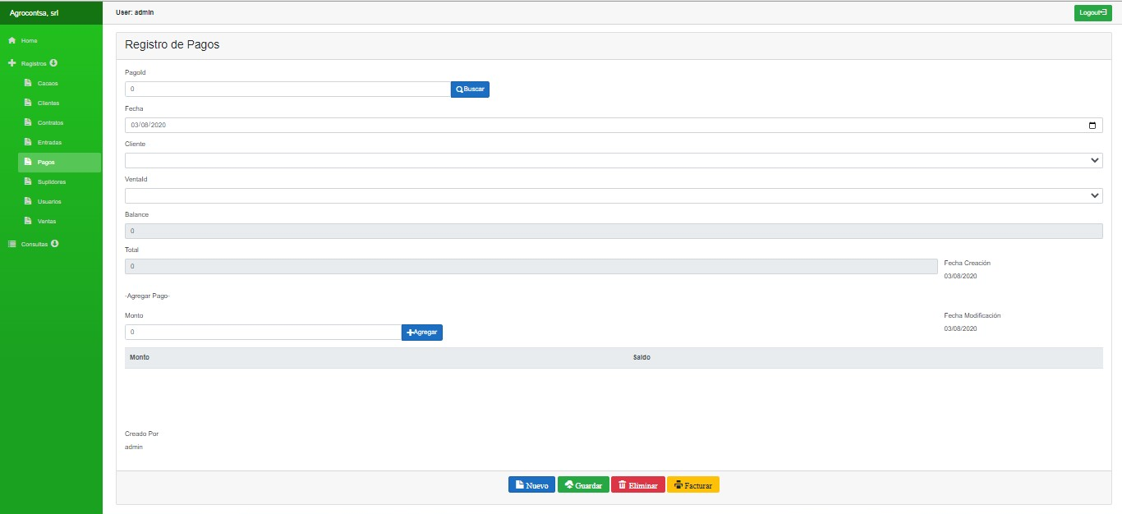Click the blue Nuevo button

pyautogui.click(x=531, y=485)
